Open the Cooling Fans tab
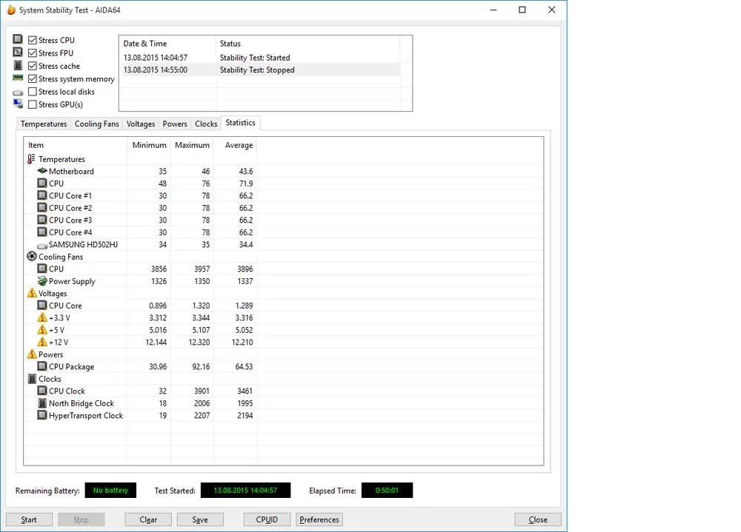This screenshot has width=741, height=532. [96, 124]
